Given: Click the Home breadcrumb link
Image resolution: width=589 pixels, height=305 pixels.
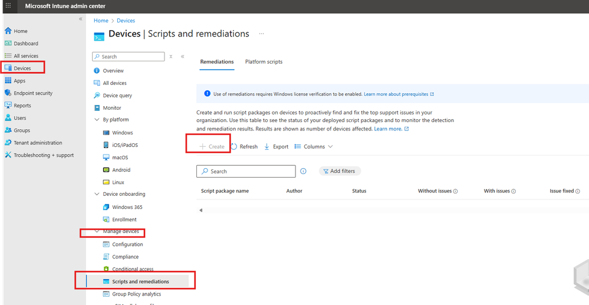Looking at the screenshot, I should click(x=101, y=21).
